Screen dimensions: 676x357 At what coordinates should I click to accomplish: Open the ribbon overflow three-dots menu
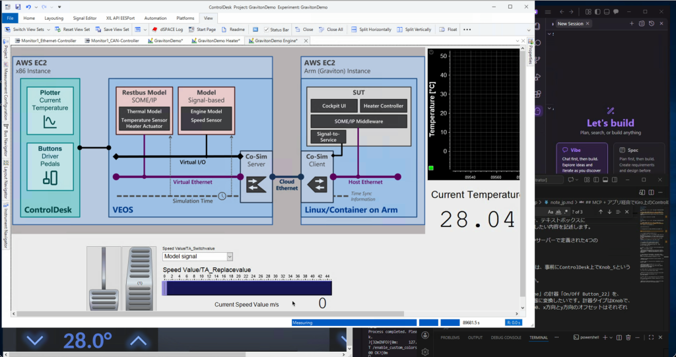(x=467, y=30)
